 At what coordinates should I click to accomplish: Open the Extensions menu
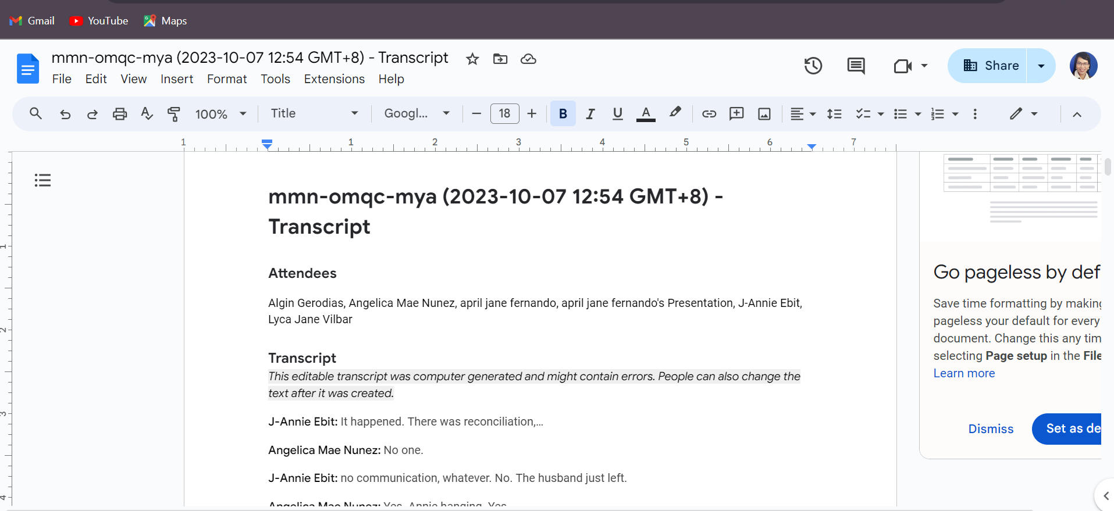(x=334, y=79)
